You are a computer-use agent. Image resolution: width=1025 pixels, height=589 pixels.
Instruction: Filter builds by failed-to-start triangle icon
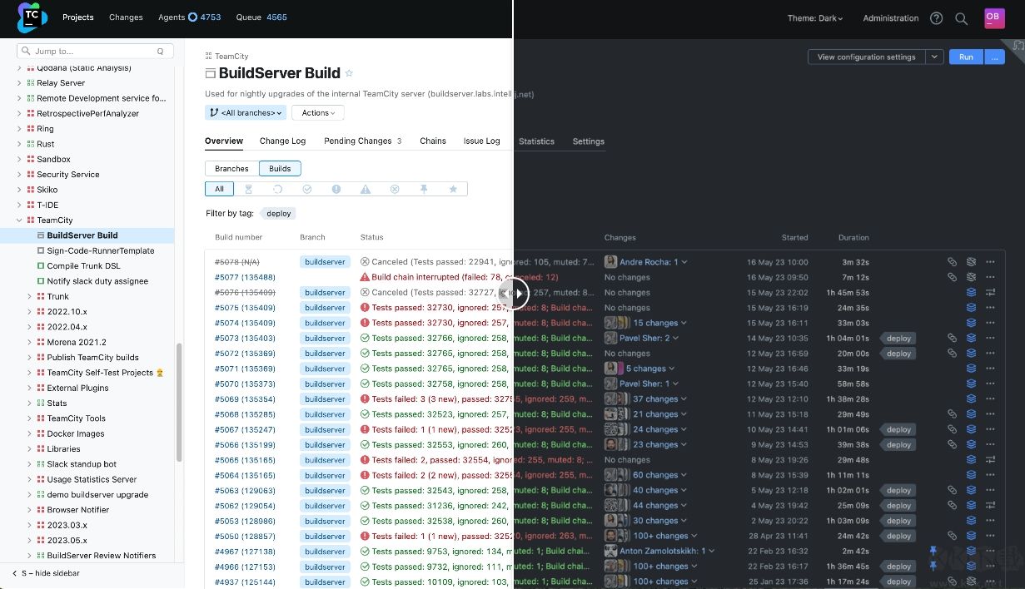366,189
